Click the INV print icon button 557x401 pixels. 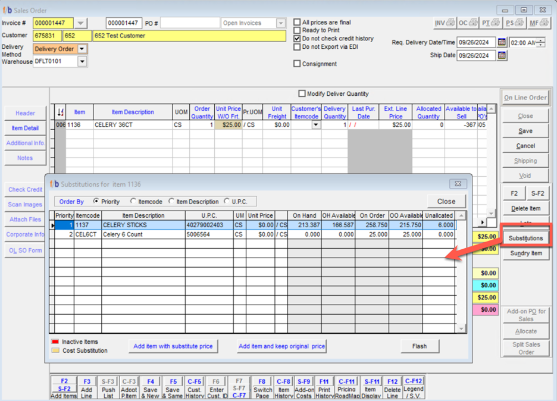tap(445, 23)
